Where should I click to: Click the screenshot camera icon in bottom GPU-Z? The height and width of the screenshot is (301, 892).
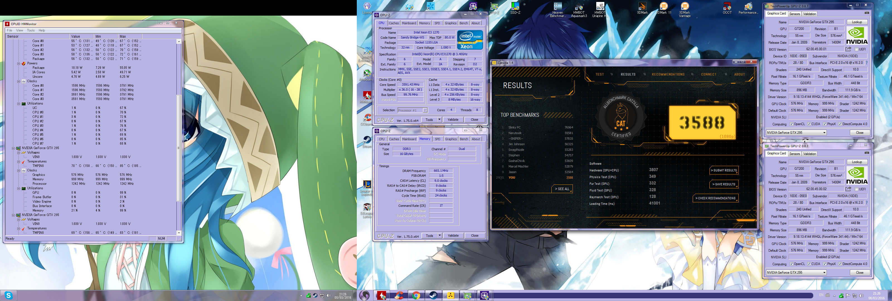coord(867,153)
